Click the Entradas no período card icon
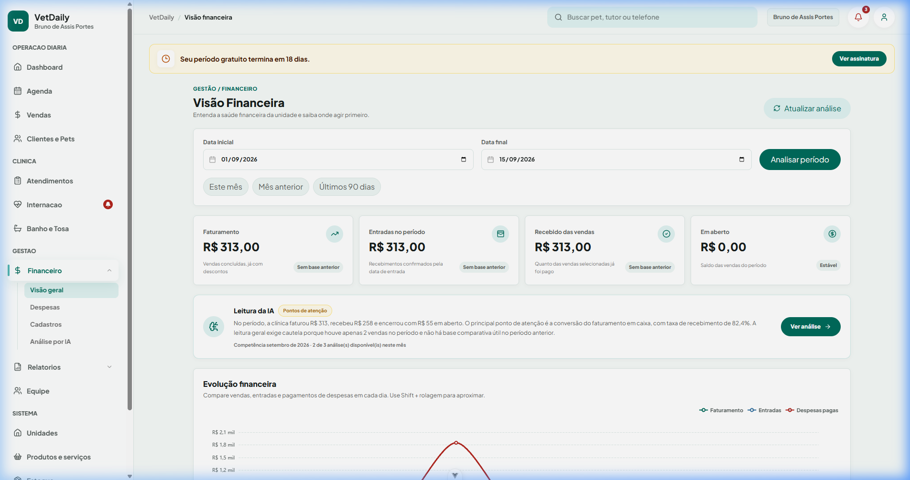Image resolution: width=910 pixels, height=480 pixels. [500, 234]
